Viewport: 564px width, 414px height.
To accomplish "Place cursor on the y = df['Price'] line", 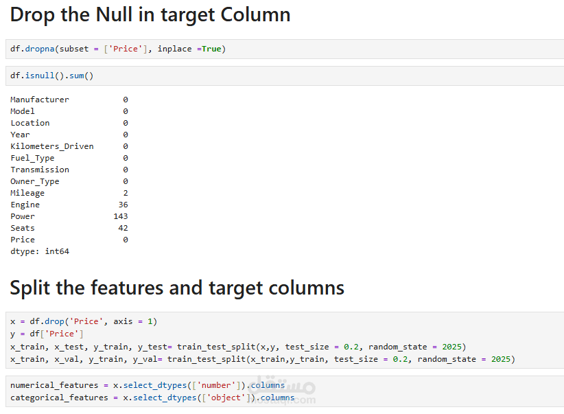I will [47, 334].
